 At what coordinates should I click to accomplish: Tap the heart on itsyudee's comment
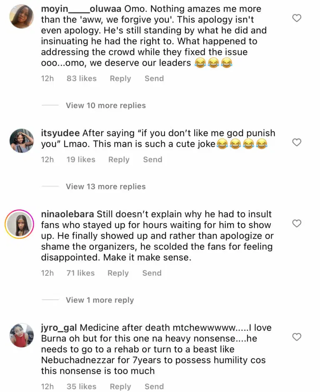pos(296,143)
